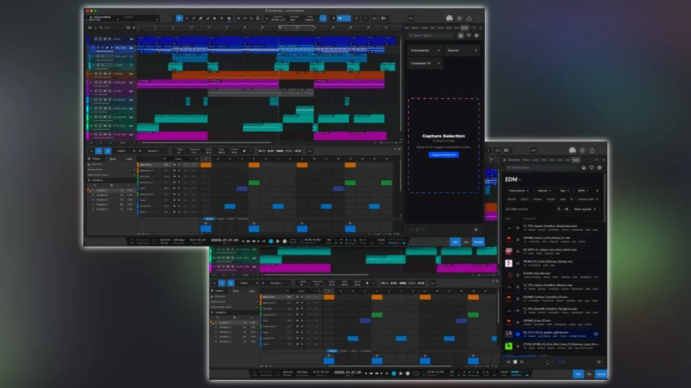
Task: Select the Arrow tool in the top toolbar
Action: click(x=180, y=19)
